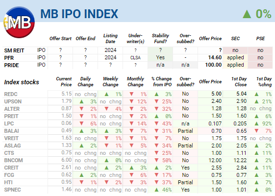Select the SM REIT row name
The image size is (275, 196).
(x=14, y=50)
